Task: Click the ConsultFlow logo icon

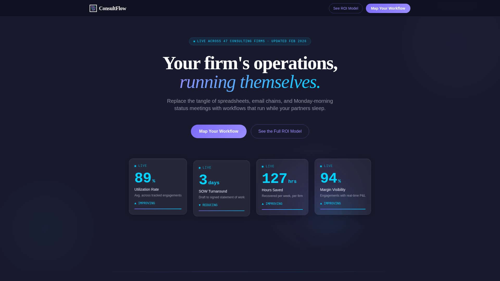Action: click(93, 8)
